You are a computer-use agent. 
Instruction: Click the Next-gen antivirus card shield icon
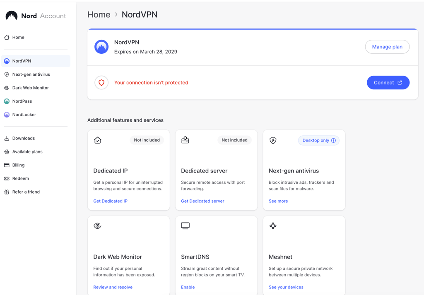(x=273, y=140)
